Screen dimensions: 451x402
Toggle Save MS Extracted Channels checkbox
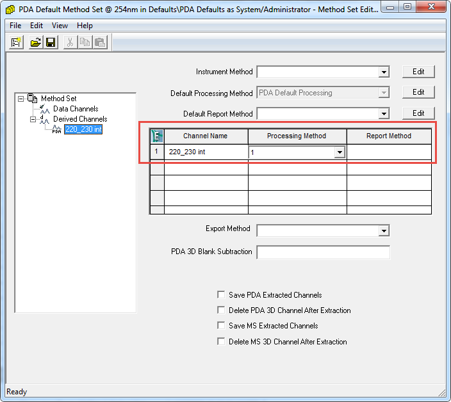point(221,326)
